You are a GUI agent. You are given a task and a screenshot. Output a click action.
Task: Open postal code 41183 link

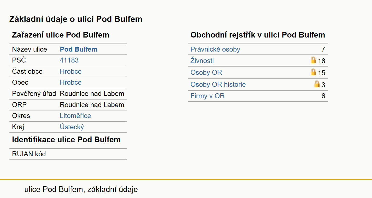(69, 60)
